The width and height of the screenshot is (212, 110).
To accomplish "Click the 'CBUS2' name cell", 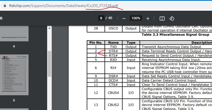I will 113,105.
